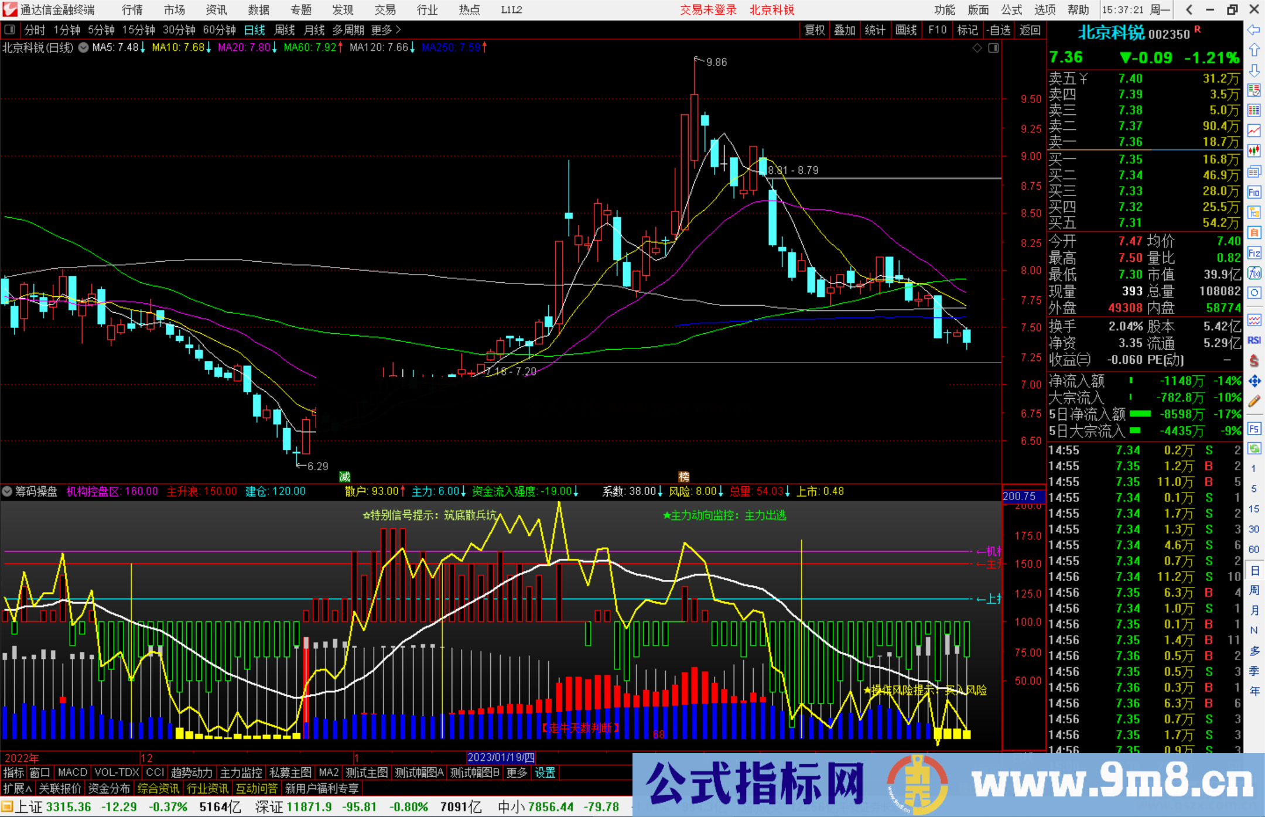Open the 行情 menu
Screen dimensions: 1265x817
(x=132, y=10)
